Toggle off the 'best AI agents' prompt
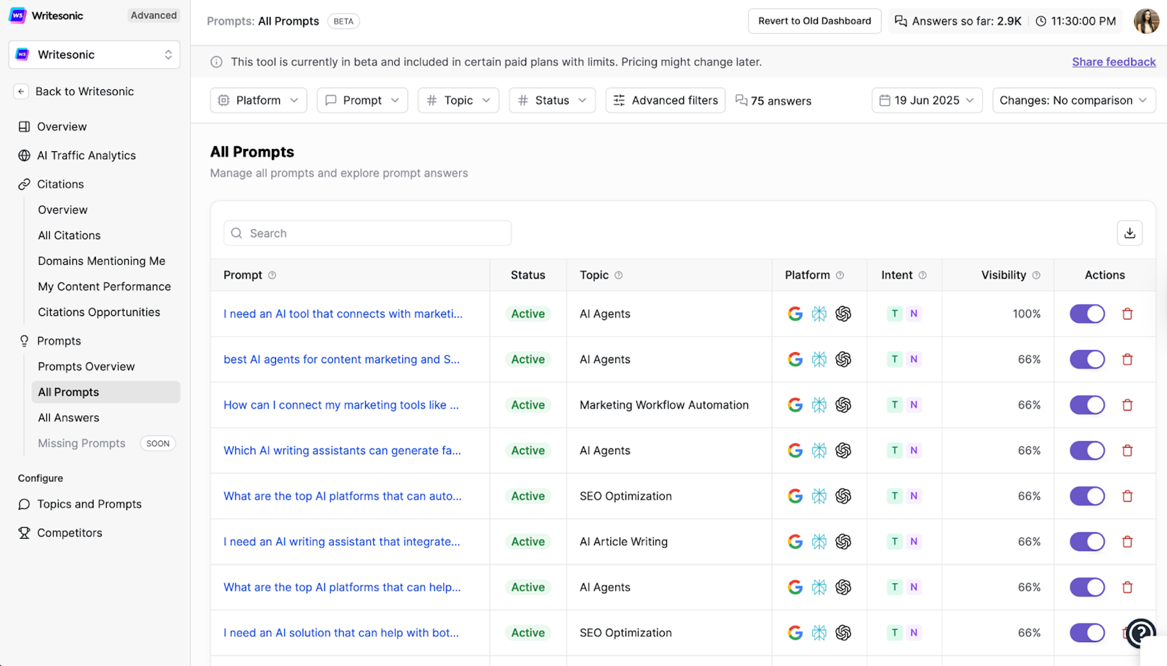This screenshot has width=1167, height=666. pyautogui.click(x=1087, y=359)
